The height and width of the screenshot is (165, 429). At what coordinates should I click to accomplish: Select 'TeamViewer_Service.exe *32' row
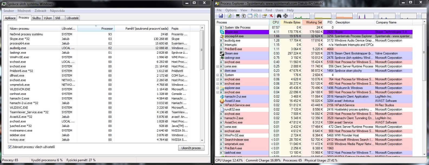pyautogui.click(x=99, y=112)
